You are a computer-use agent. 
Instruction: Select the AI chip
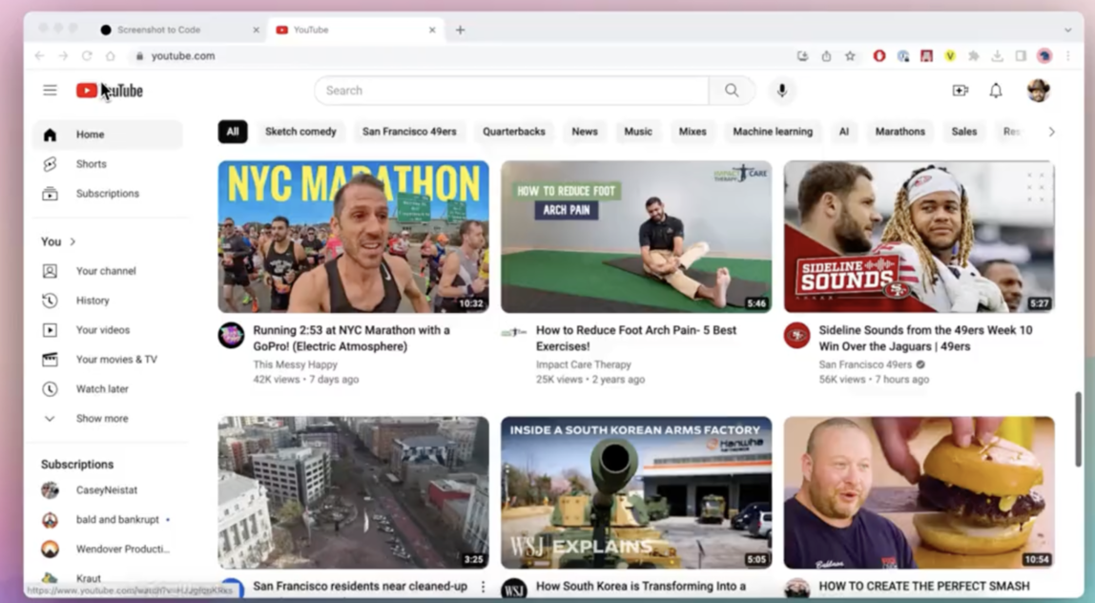click(x=843, y=132)
